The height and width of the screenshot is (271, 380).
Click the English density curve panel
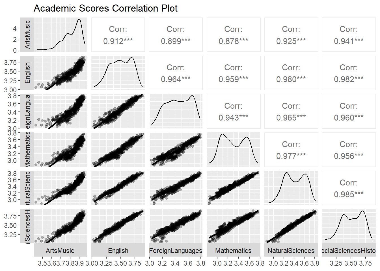click(x=118, y=73)
